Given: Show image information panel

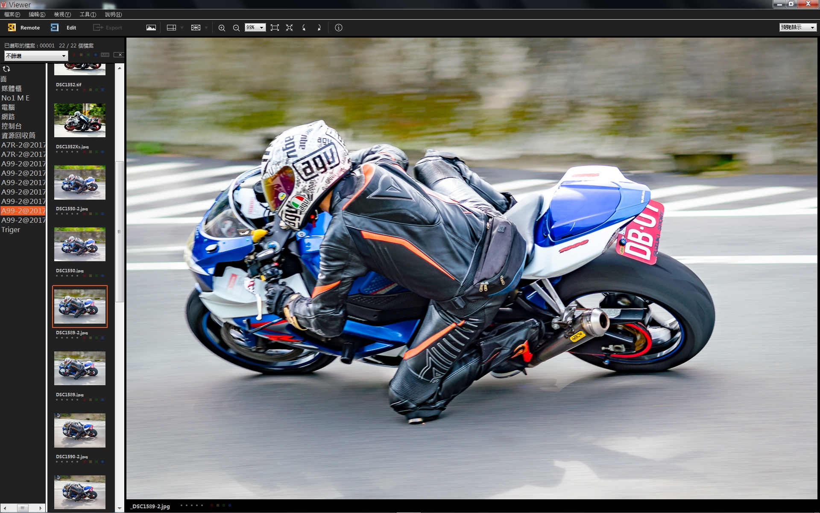Looking at the screenshot, I should pyautogui.click(x=339, y=28).
